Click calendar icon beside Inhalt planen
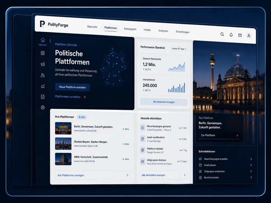The image size is (271, 203). click(200, 165)
